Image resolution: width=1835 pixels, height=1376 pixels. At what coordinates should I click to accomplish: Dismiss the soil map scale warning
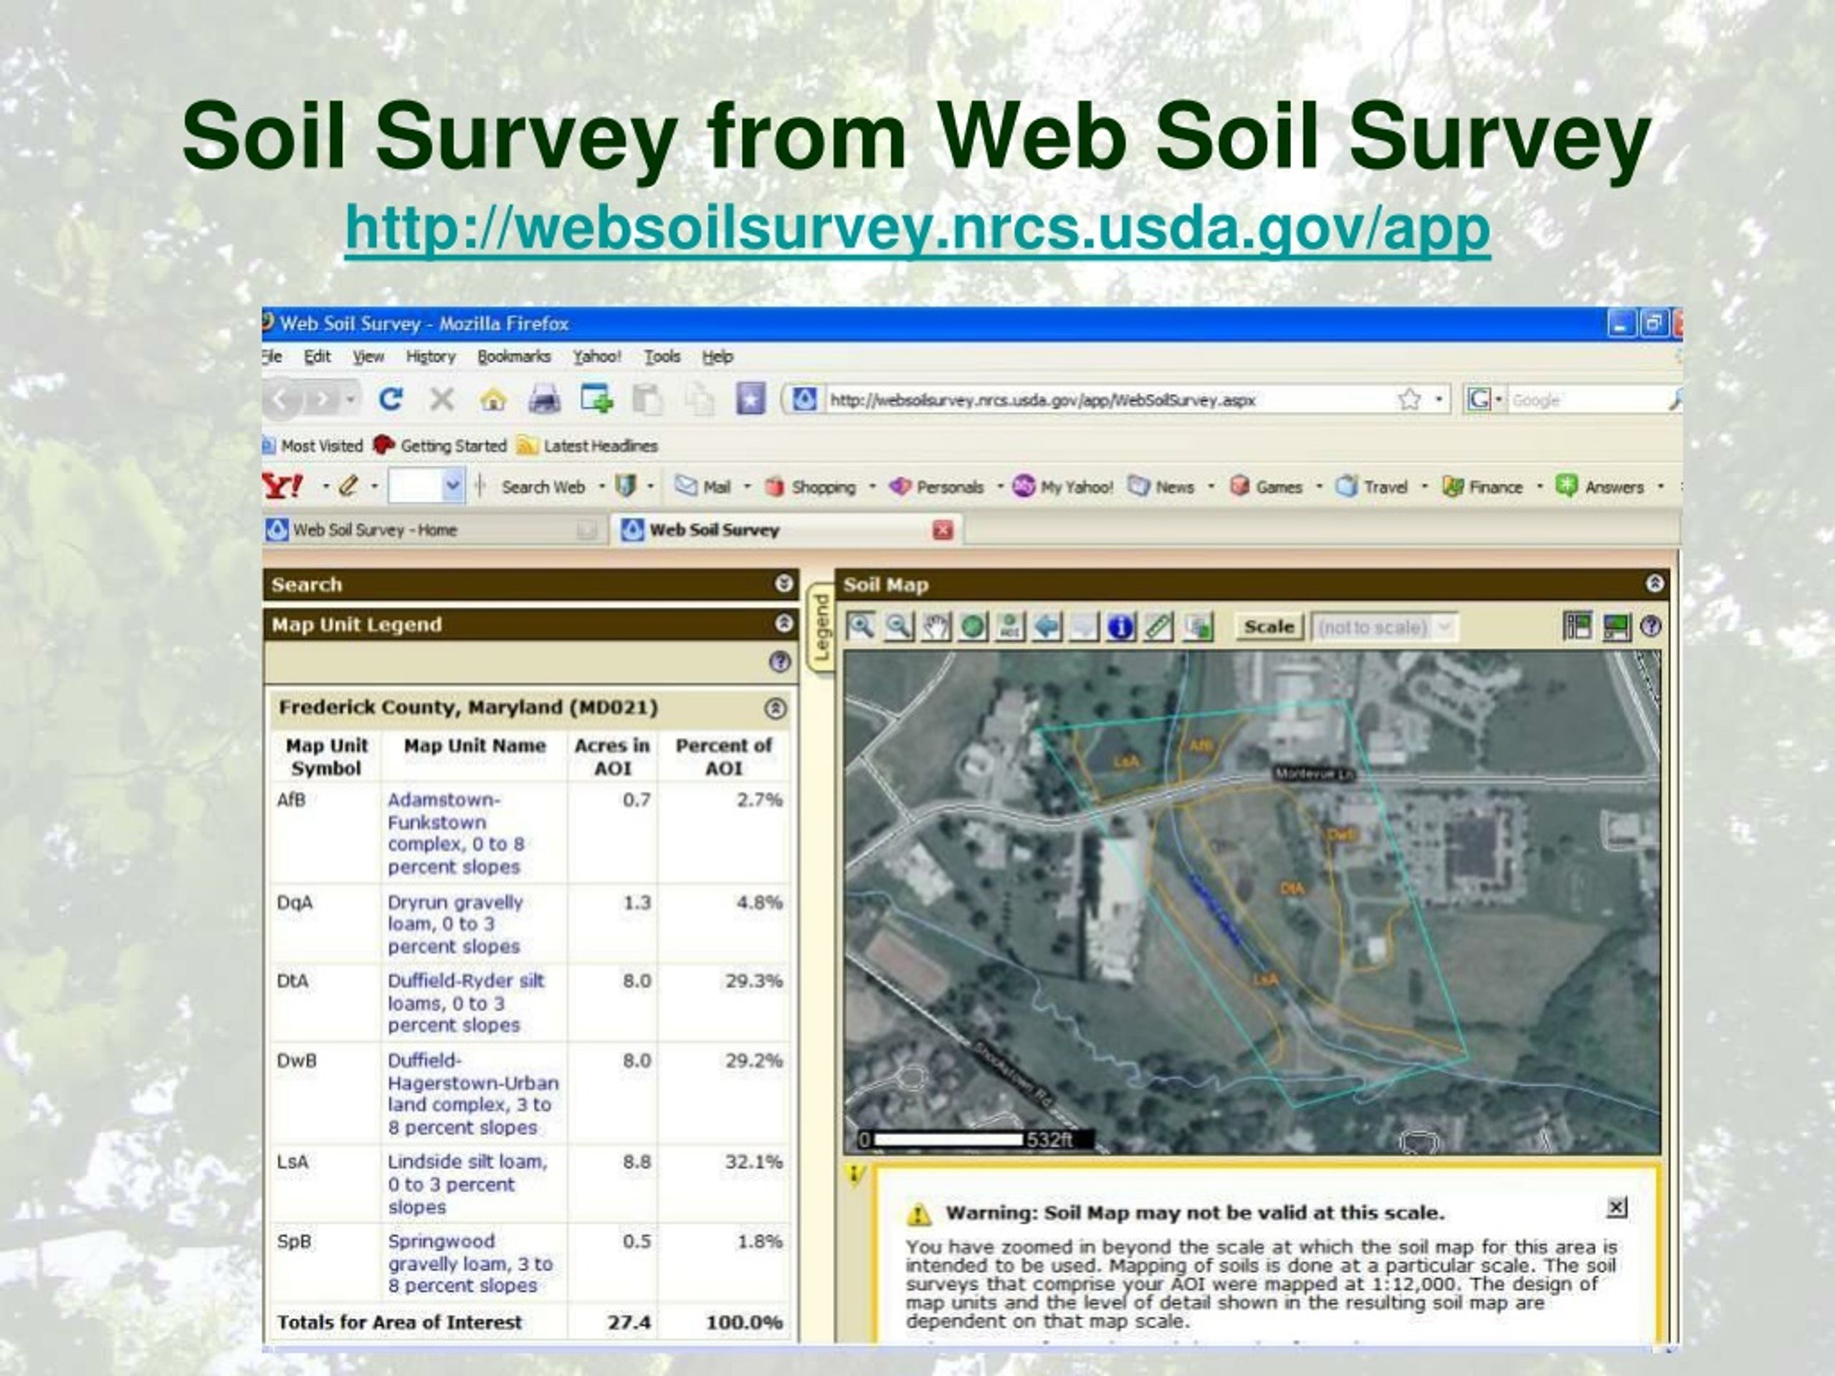(1616, 1208)
